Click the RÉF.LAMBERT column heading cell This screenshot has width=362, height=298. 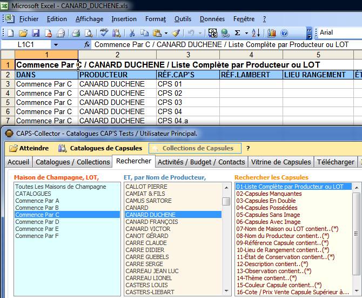[x=251, y=75]
